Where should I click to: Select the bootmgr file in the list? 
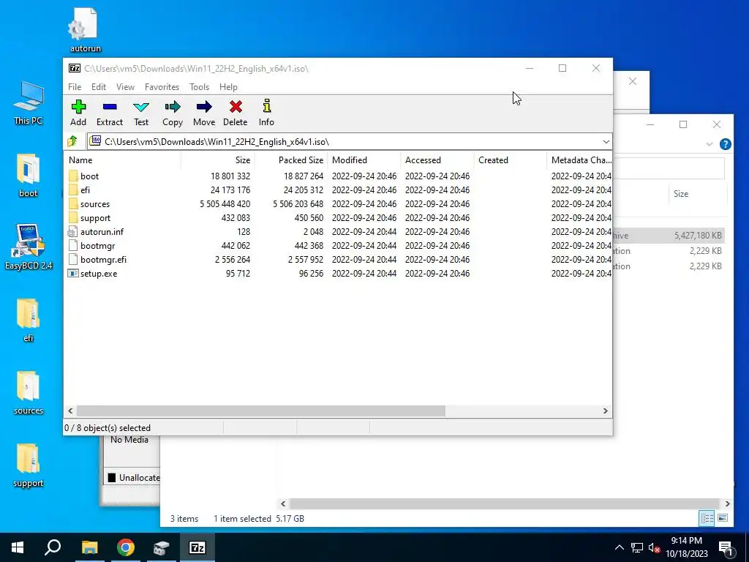pyautogui.click(x=97, y=246)
